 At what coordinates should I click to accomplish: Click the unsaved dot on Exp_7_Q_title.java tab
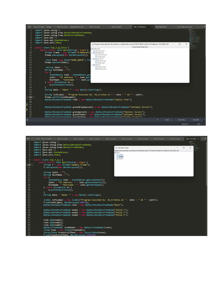(x=152, y=27)
